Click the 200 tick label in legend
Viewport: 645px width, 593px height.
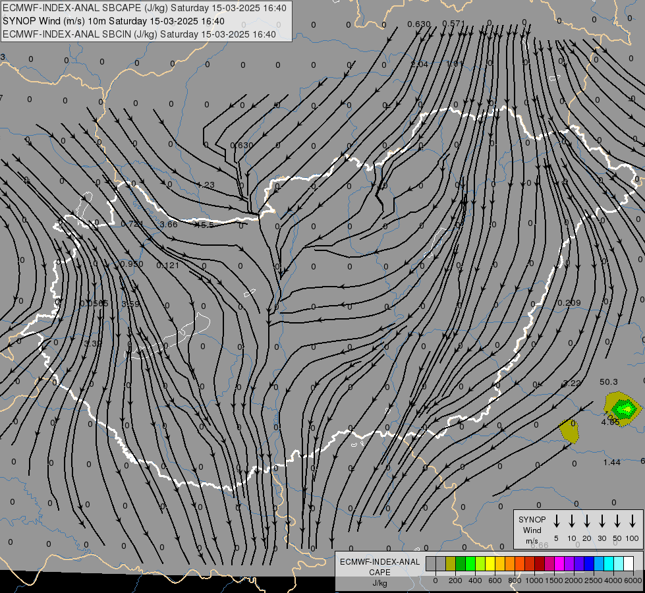coord(455,580)
